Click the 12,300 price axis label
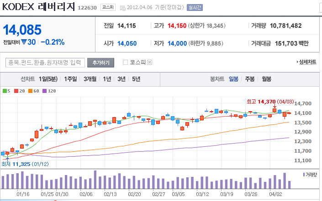The image size is (322, 201). click(303, 141)
